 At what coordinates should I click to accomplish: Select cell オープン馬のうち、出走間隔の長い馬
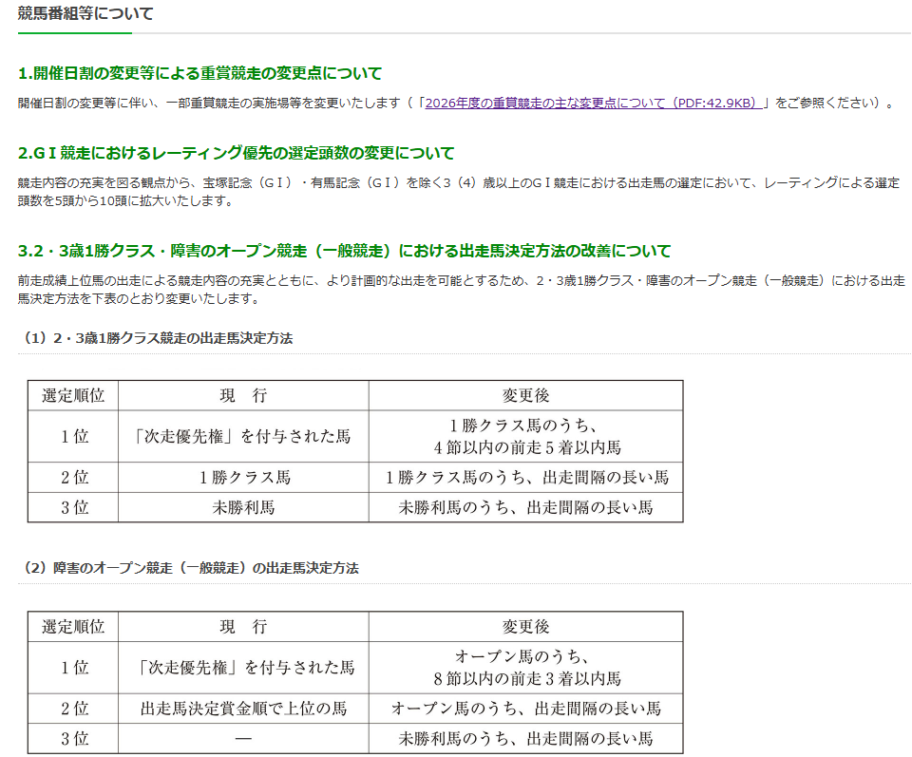click(525, 709)
